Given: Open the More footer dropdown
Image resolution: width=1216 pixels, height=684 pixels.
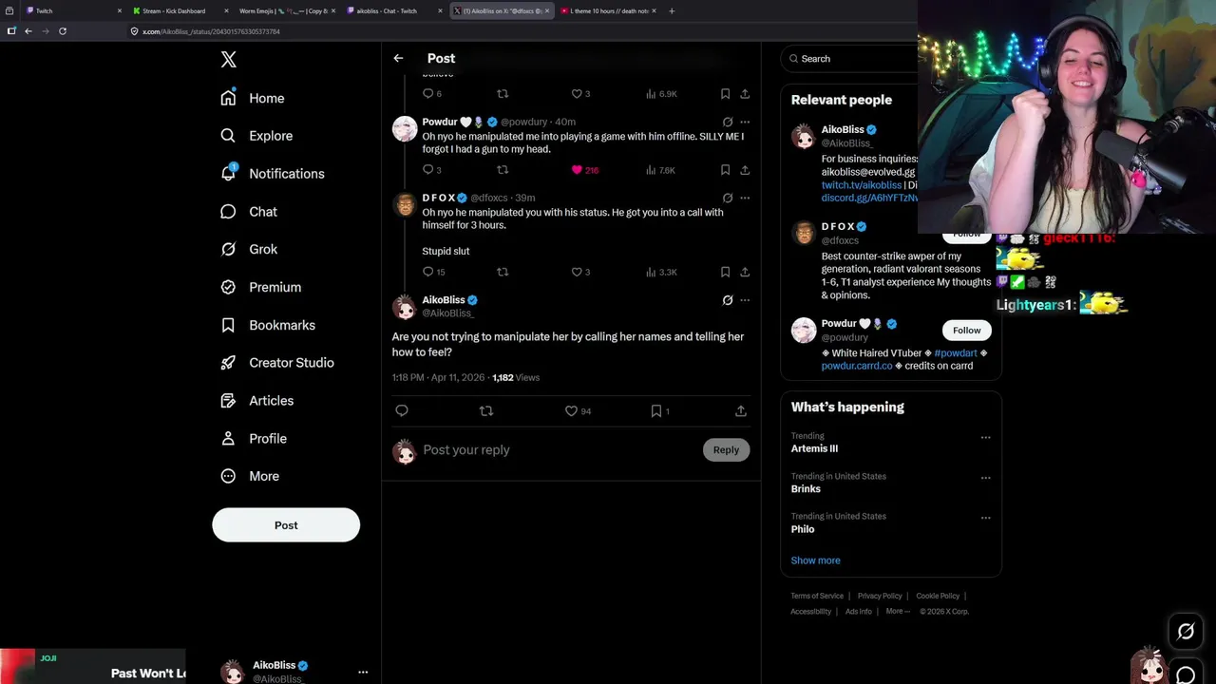Looking at the screenshot, I should tap(898, 612).
